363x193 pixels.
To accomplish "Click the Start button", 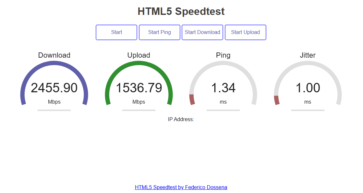I will coord(116,32).
